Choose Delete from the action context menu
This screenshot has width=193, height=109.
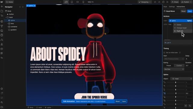(x=183, y=25)
